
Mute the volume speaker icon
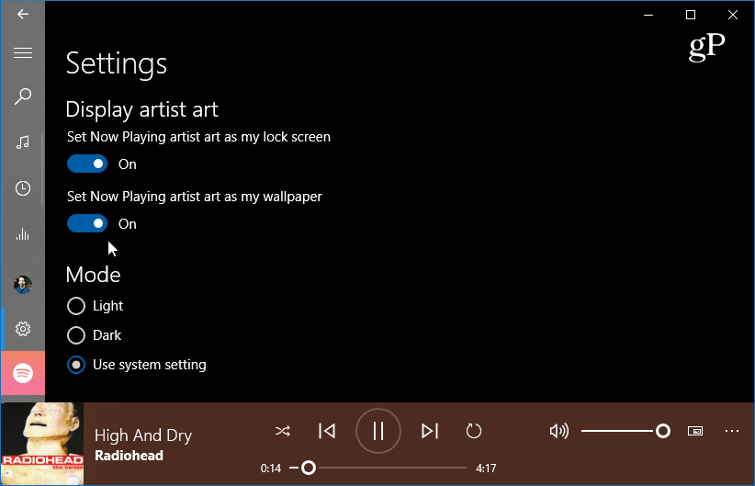tap(559, 431)
